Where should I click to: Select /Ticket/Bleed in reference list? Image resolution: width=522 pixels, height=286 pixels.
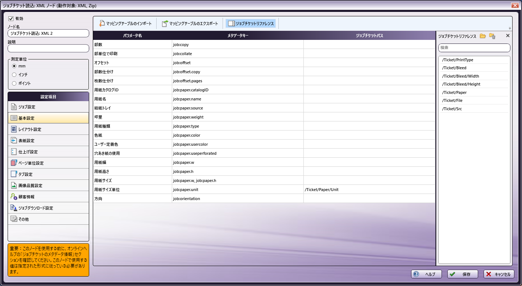pyautogui.click(x=474, y=68)
